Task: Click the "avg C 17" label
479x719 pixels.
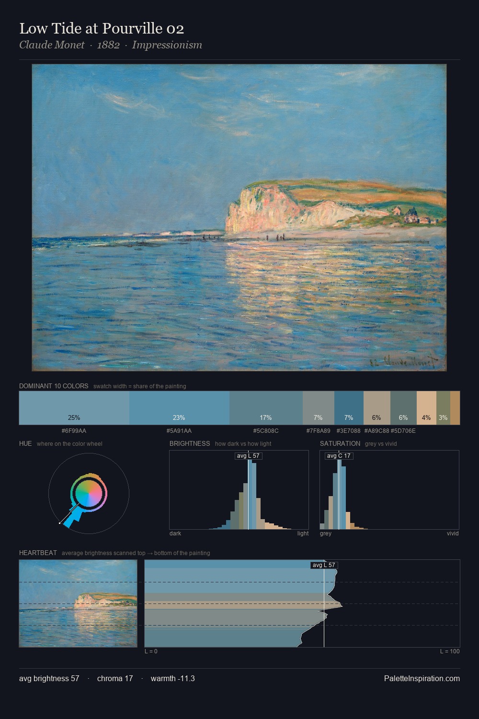Action: tap(339, 456)
